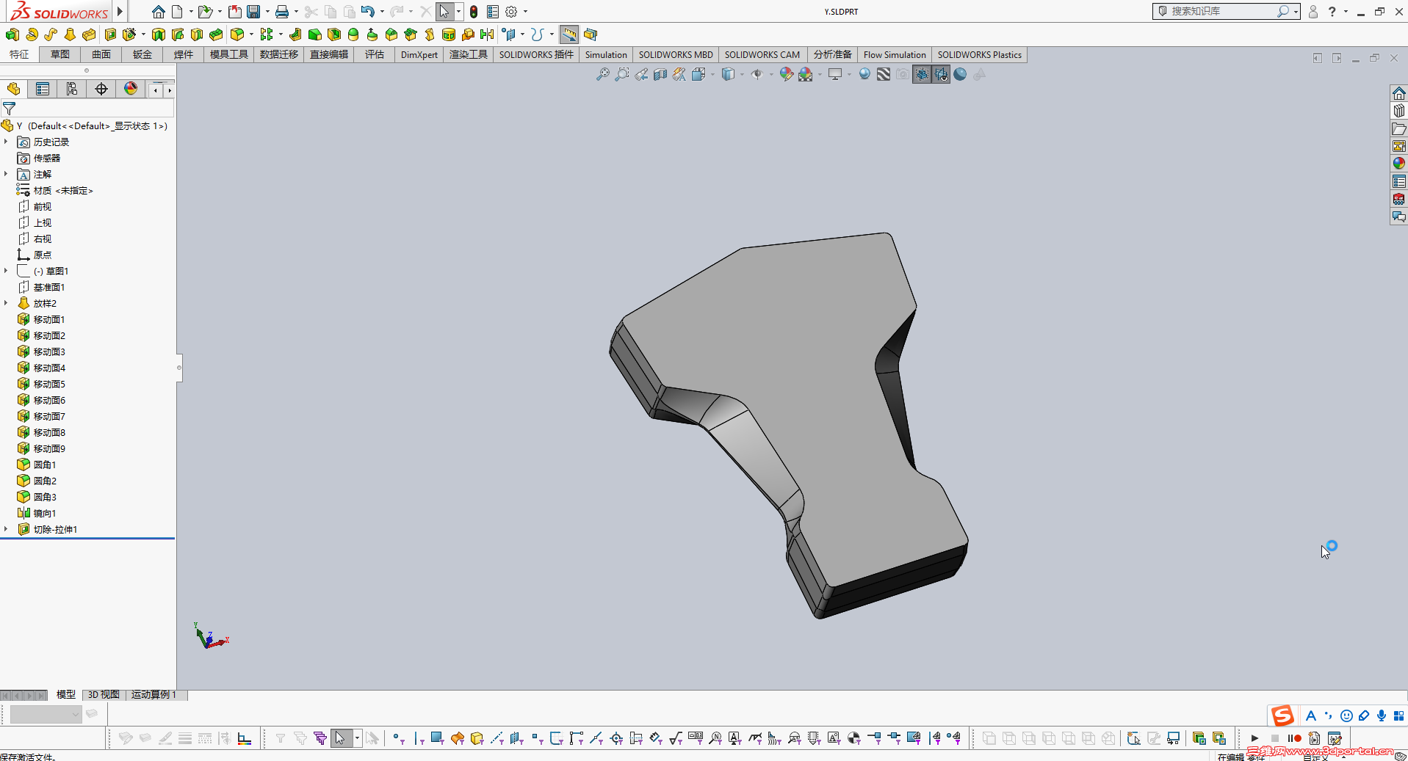
Task: Switch to ConfigurationManager tab icon
Action: pos(72,89)
